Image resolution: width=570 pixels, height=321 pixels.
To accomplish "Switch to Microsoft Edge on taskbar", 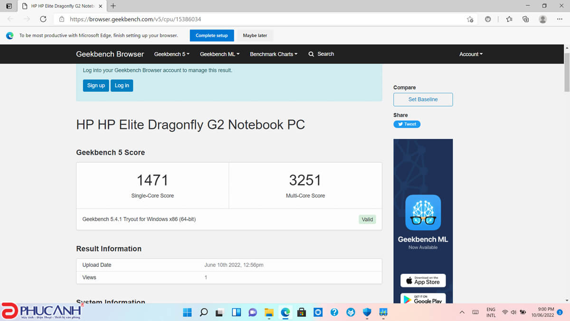I will click(285, 312).
